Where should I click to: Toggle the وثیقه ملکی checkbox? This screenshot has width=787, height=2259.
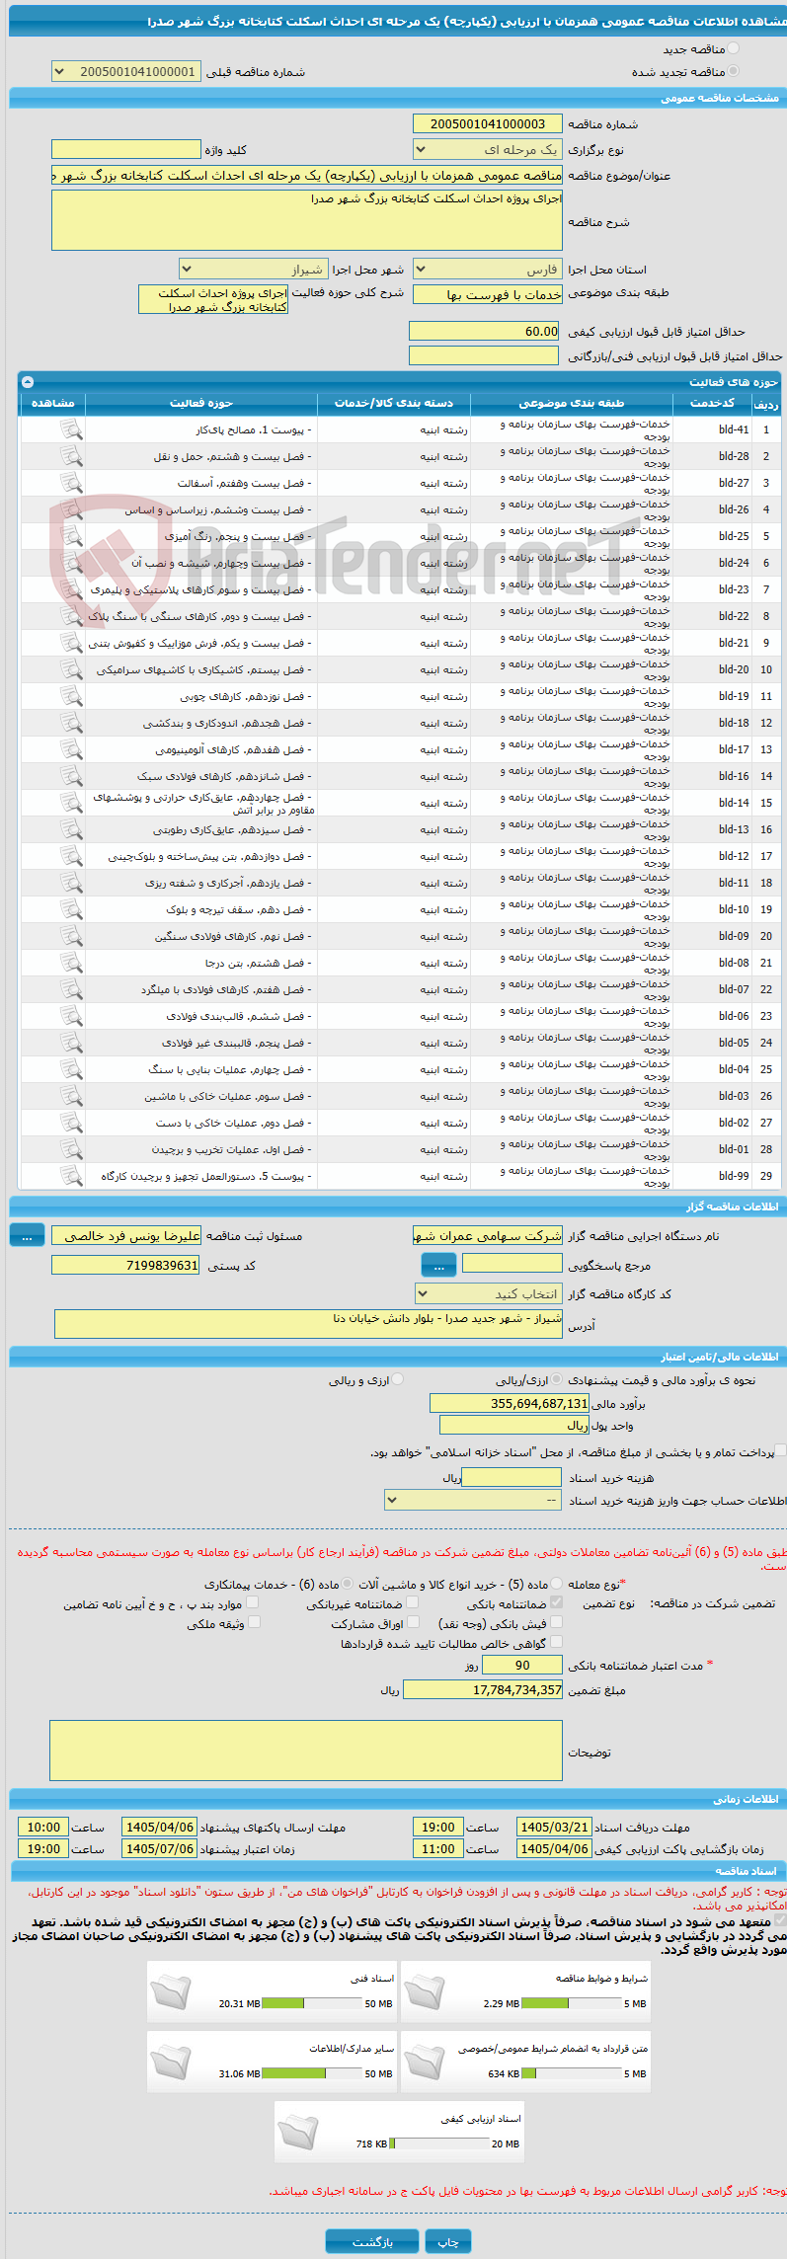coord(254,1622)
